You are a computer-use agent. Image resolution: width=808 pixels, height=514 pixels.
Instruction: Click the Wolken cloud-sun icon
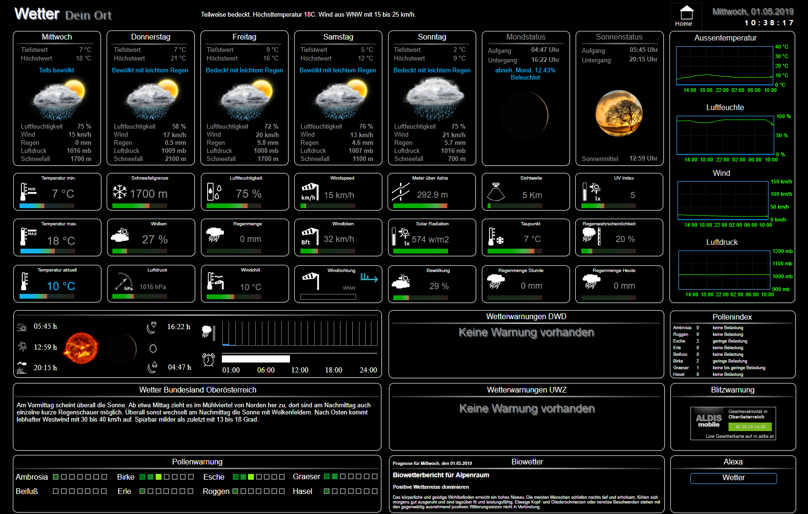(120, 236)
